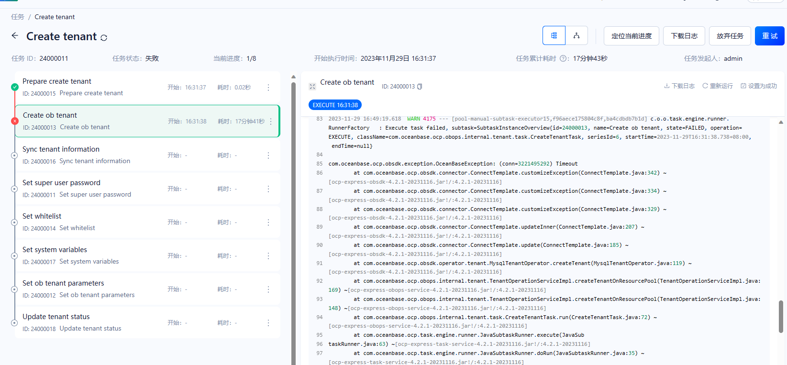The height and width of the screenshot is (365, 787).
Task: Click the log panel vertical scrollbar thumb
Action: [x=781, y=316]
